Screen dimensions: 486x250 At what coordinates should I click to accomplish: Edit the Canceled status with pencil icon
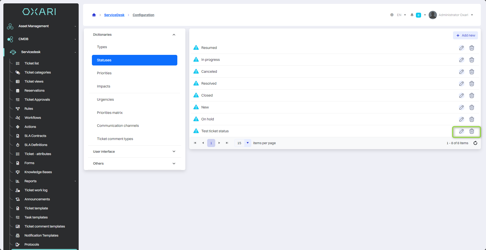pos(461,72)
